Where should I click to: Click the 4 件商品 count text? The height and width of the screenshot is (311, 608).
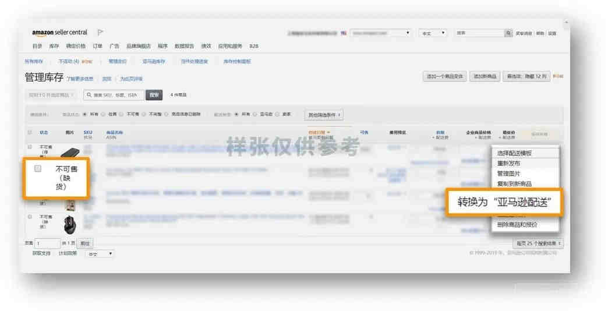coord(178,95)
